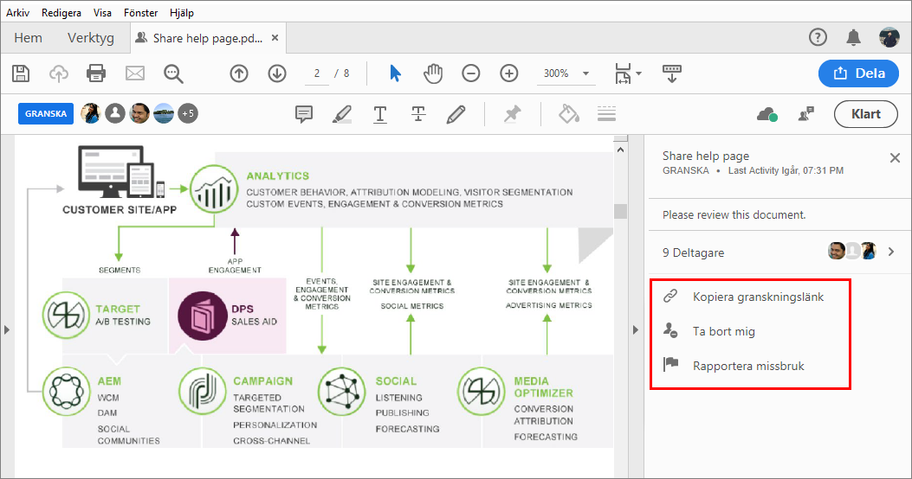The image size is (912, 479).
Task: Click the vertical scrollbar up arrow
Action: point(621,150)
